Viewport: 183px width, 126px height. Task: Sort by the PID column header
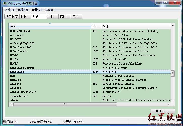pyautogui.click(x=96, y=26)
